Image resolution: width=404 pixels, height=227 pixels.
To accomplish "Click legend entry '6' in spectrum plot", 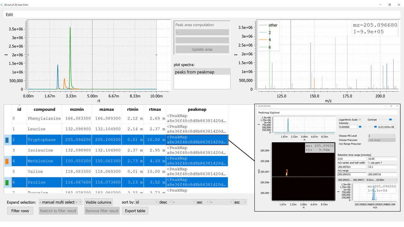I will coord(265,47).
